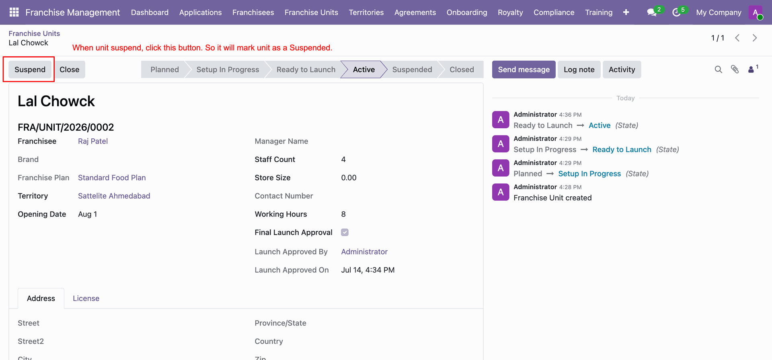Open the Applications menu

coord(200,12)
